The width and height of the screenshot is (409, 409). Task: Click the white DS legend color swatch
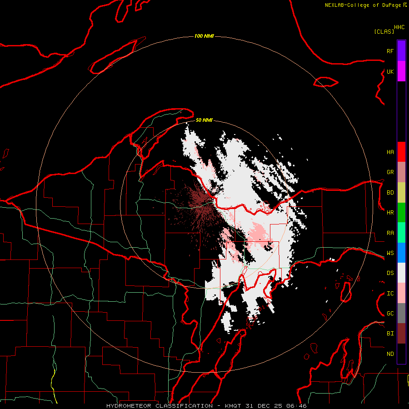pos(401,273)
